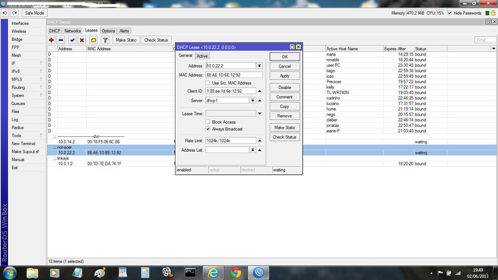This screenshot has width=498, height=280.
Task: Click the green status square icon
Action: point(487,13)
